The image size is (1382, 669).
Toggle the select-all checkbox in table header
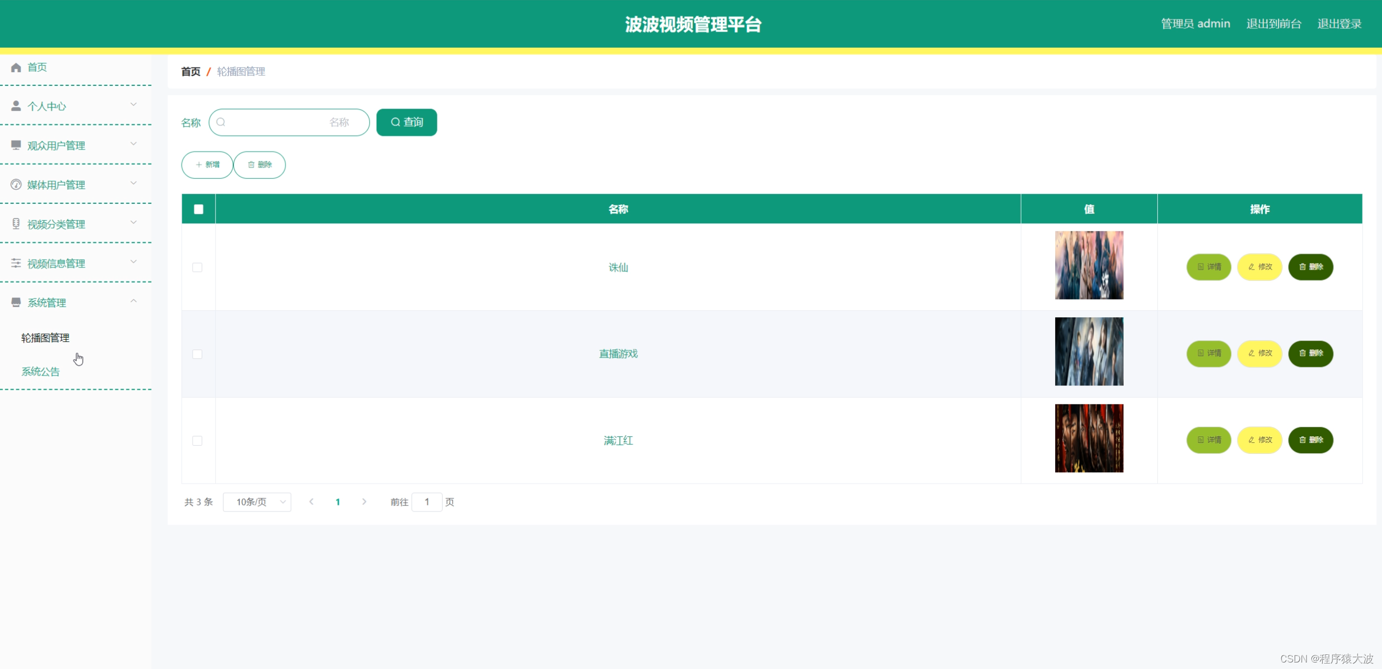point(197,209)
